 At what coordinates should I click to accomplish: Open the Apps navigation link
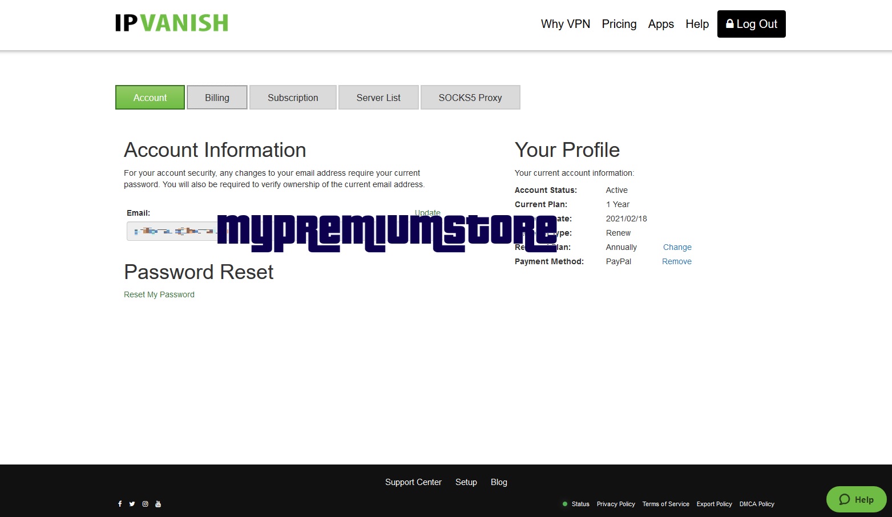(661, 24)
